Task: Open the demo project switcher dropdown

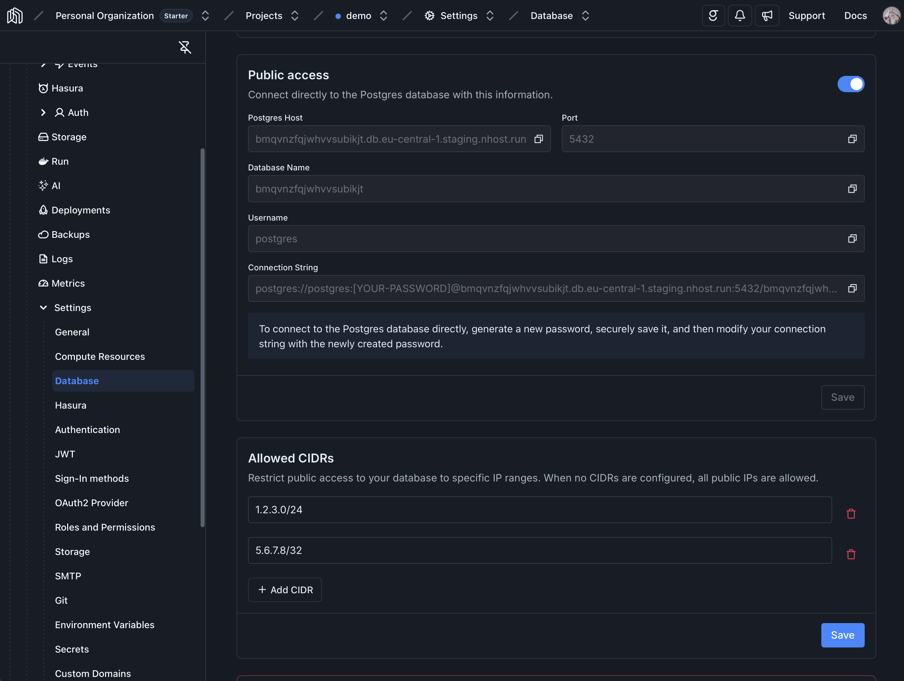Action: click(x=383, y=16)
